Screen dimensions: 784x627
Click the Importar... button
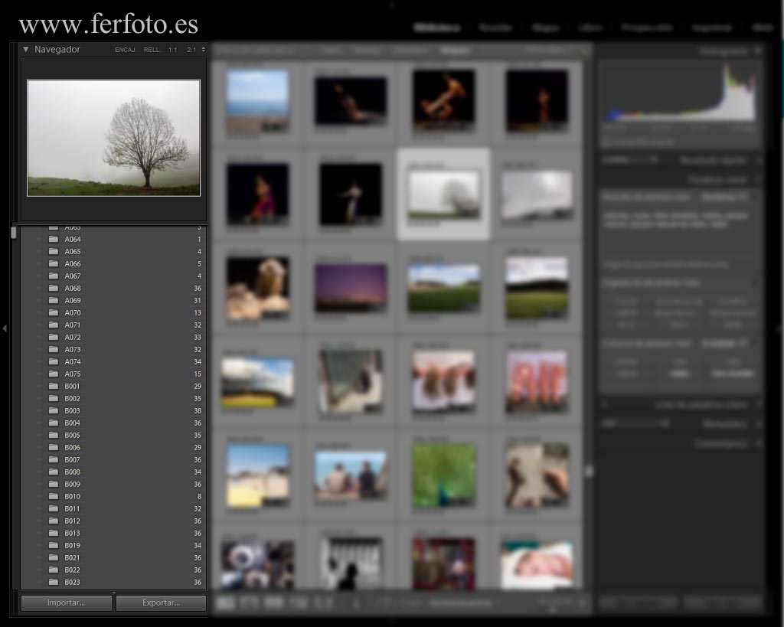coord(66,603)
